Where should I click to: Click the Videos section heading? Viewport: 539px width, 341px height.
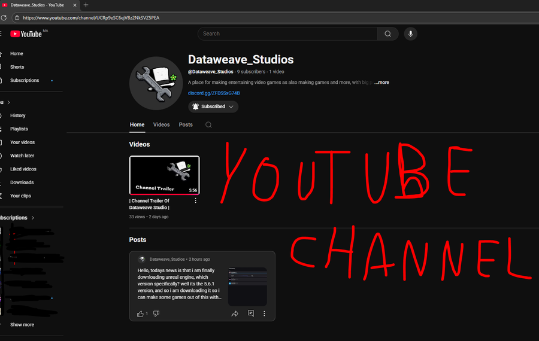[x=140, y=144]
